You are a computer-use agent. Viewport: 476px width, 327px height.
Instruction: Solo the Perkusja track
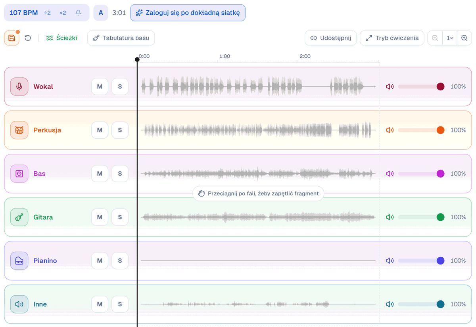tap(120, 130)
